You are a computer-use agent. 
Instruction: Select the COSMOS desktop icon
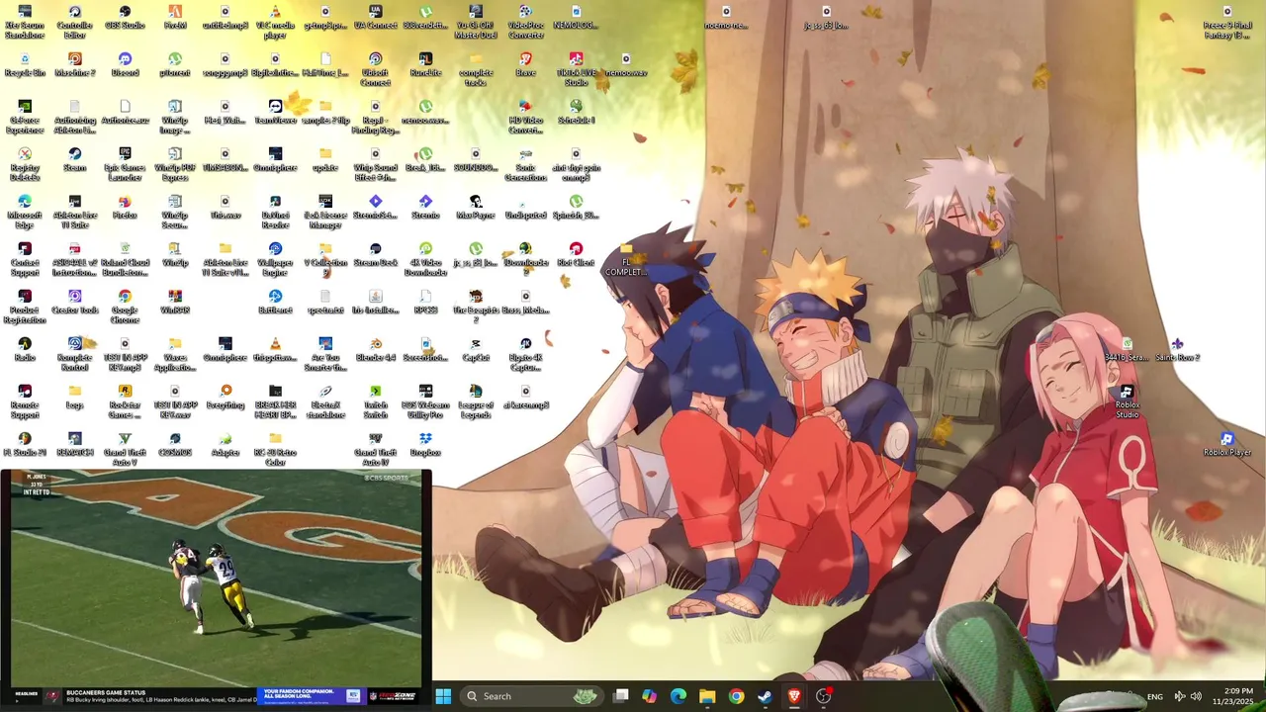pos(175,445)
